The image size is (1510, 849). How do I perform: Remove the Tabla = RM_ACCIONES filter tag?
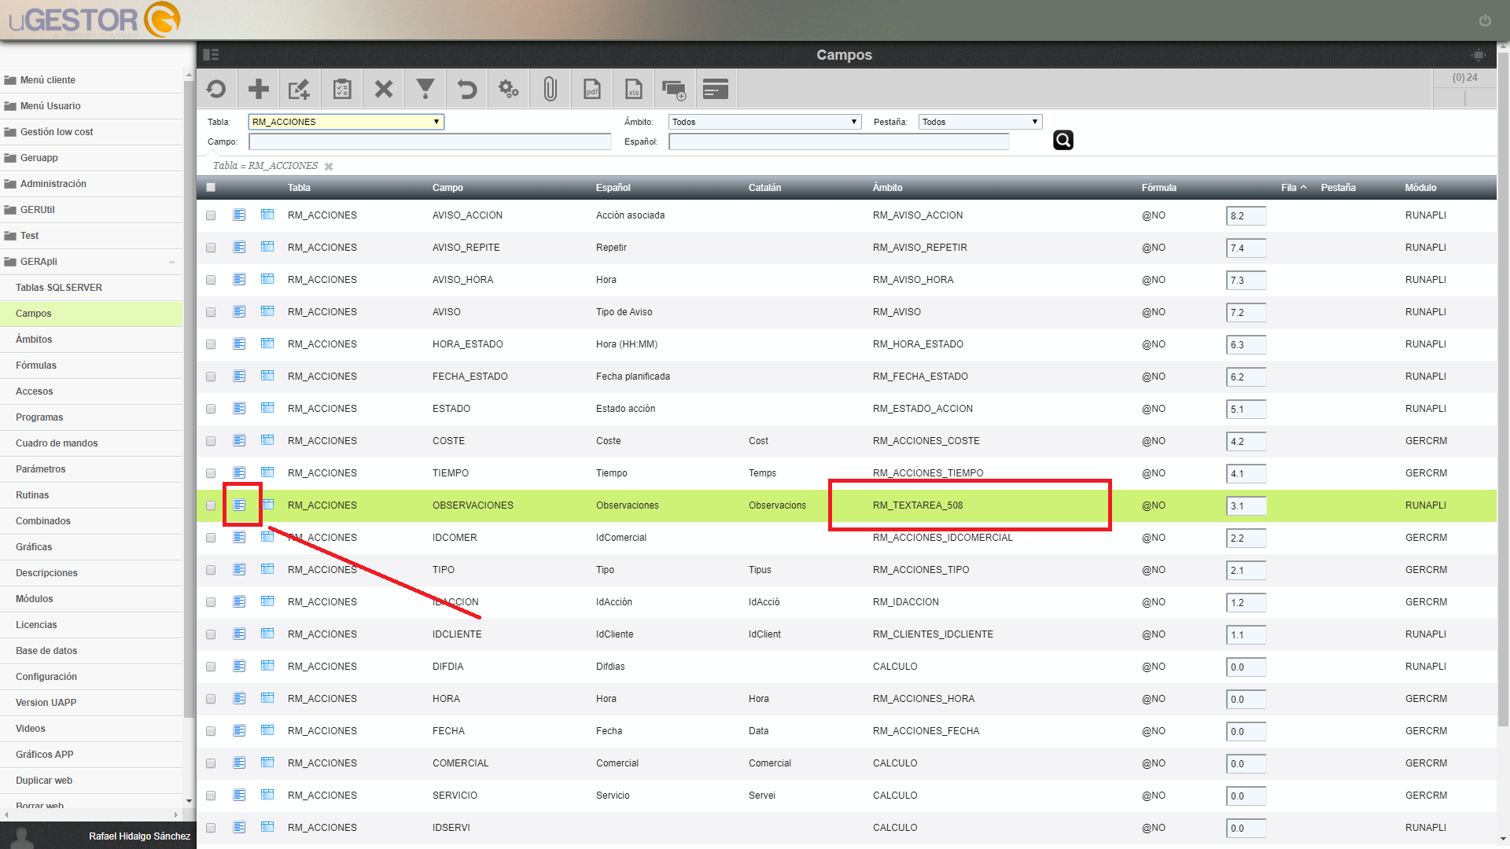[x=329, y=167]
